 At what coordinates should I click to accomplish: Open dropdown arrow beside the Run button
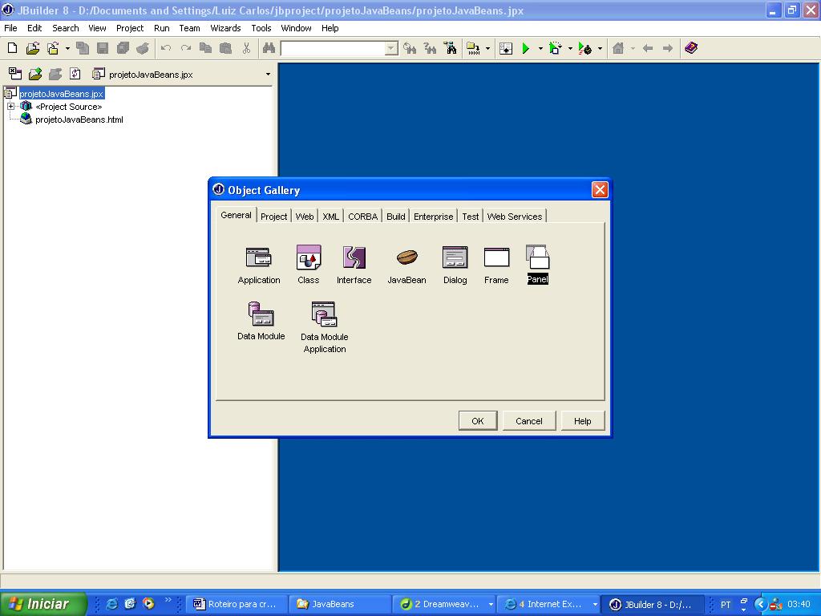click(x=540, y=49)
